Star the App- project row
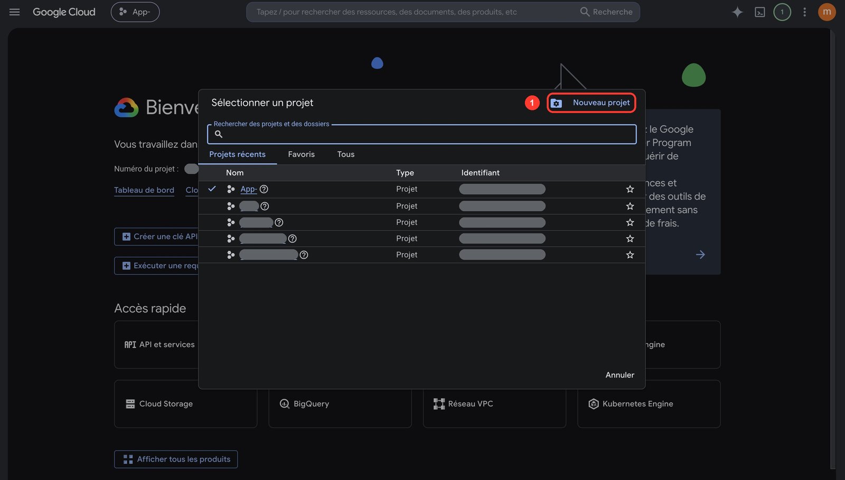 tap(630, 189)
